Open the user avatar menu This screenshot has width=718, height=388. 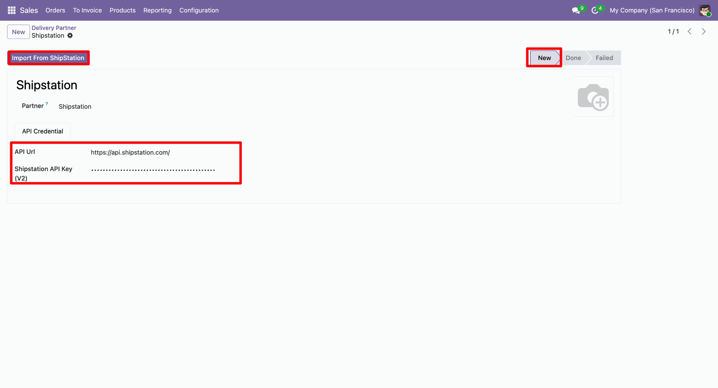coord(705,10)
